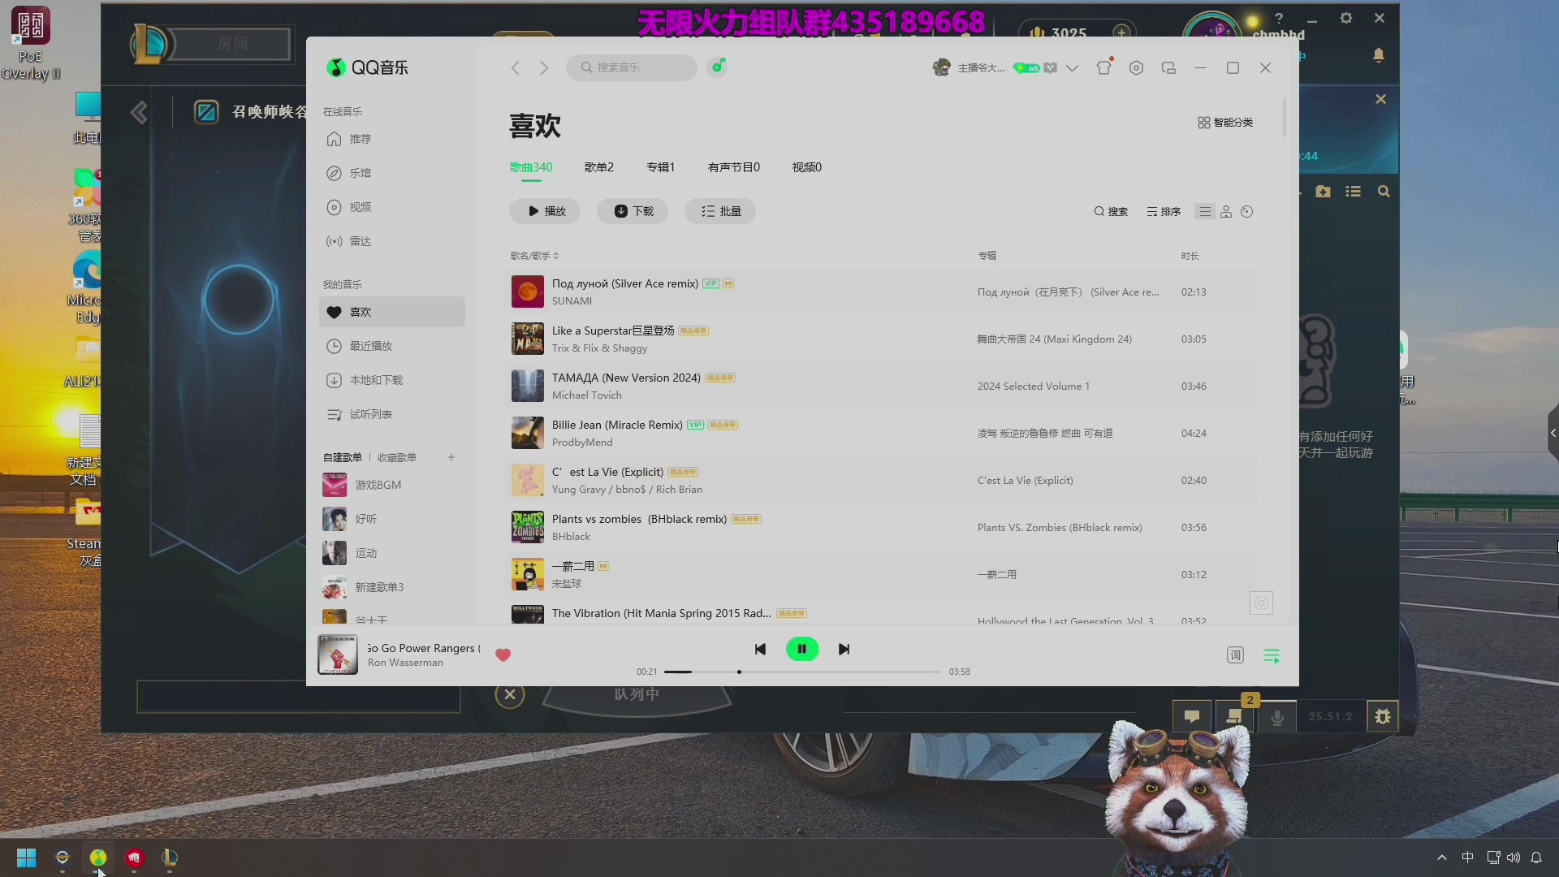Click artist link Michael Tovich
The height and width of the screenshot is (877, 1559).
(586, 395)
